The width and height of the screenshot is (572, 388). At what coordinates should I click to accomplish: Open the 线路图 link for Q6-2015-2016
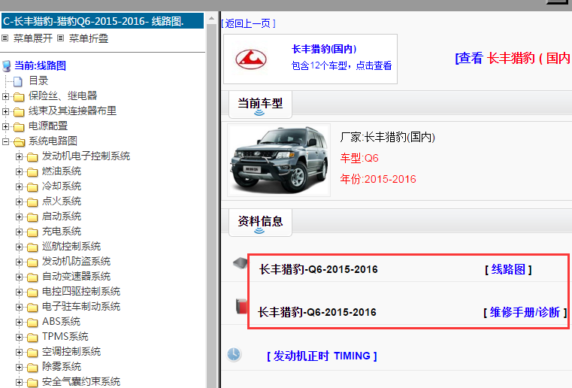click(508, 269)
